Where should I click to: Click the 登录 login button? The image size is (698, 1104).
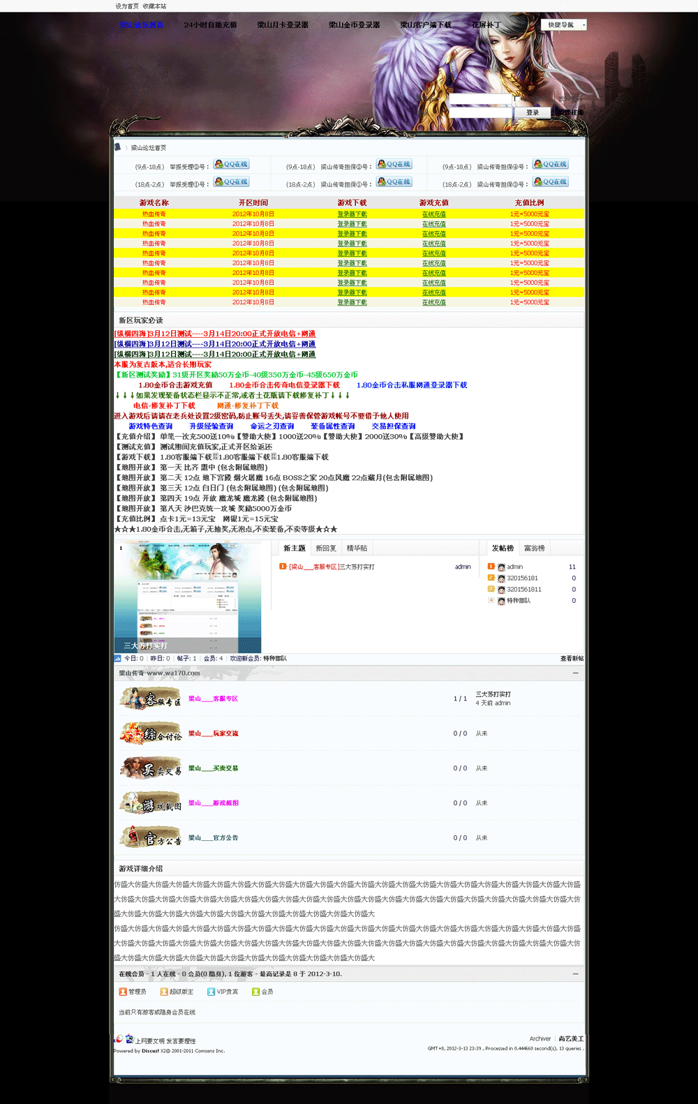coord(533,112)
